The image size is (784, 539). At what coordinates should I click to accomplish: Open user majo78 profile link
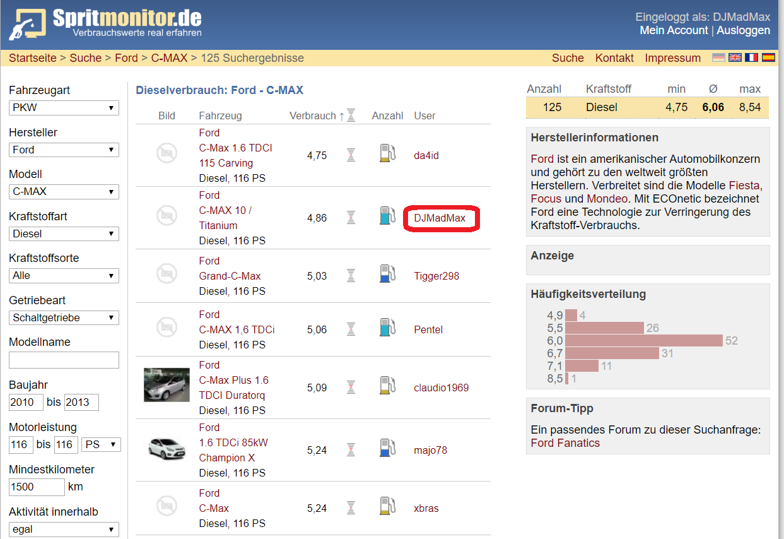(430, 450)
